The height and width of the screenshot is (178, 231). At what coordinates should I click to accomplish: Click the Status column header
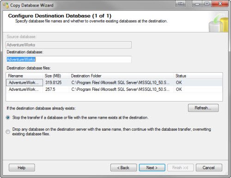click(x=198, y=76)
